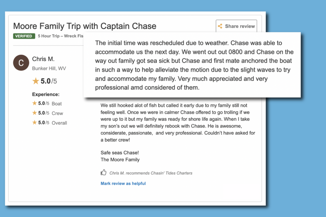The height and width of the screenshot is (217, 326).
Task: Click the star next to Crew rating
Action: 34,113
